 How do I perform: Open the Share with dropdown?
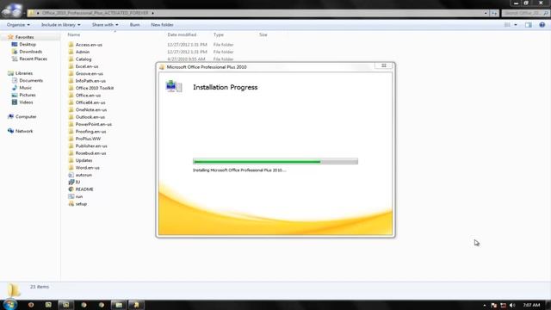click(x=105, y=25)
